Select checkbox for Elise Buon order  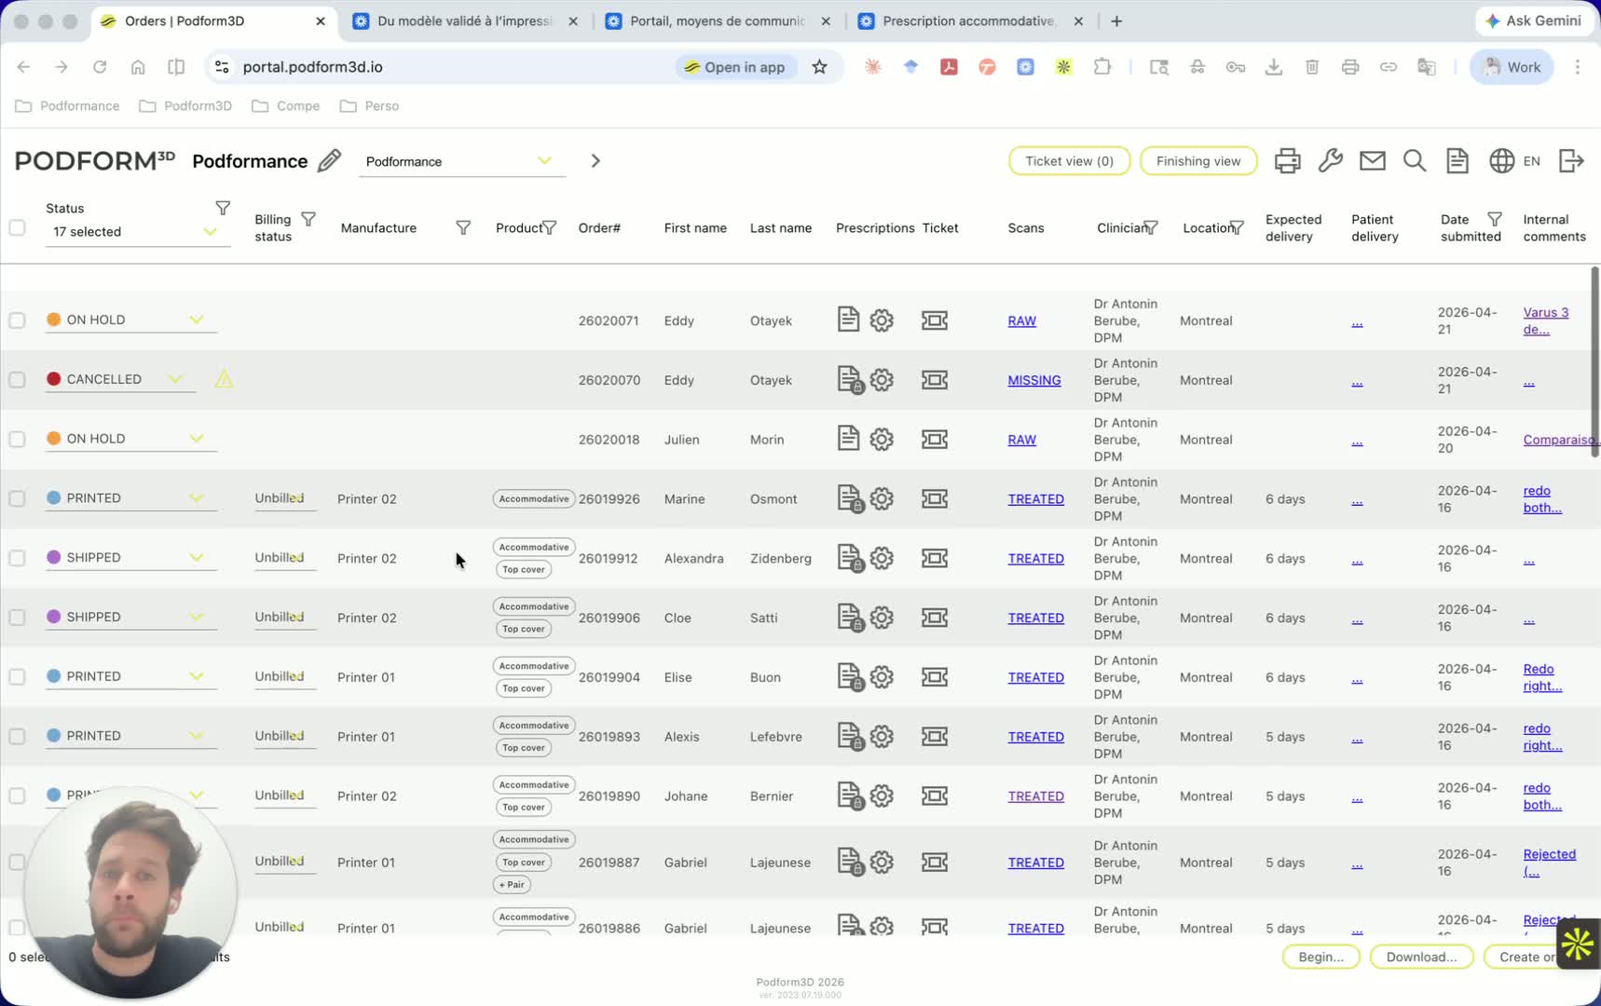(17, 677)
